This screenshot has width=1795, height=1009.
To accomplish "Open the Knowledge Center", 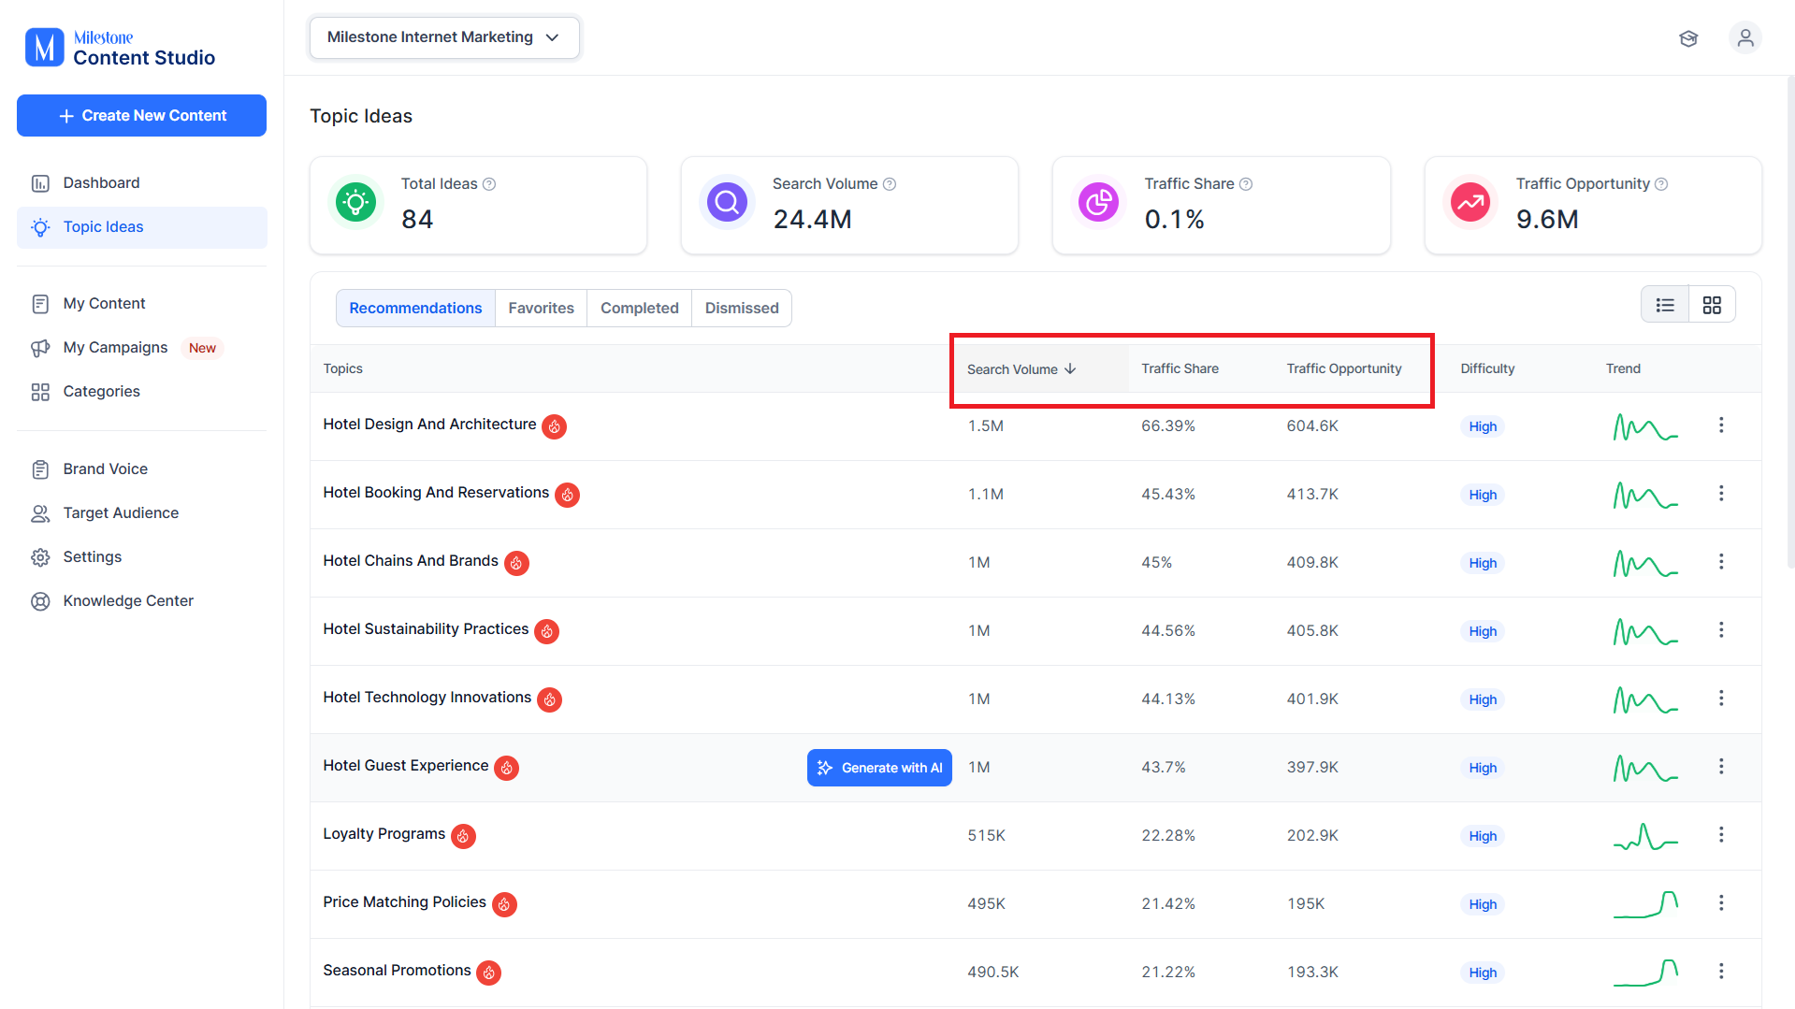I will tap(128, 600).
